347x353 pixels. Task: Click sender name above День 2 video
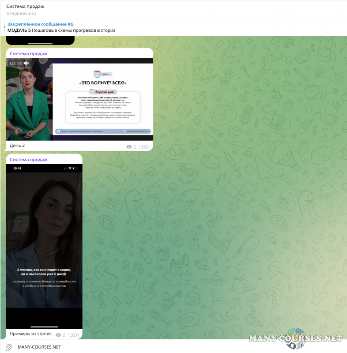[x=29, y=53]
